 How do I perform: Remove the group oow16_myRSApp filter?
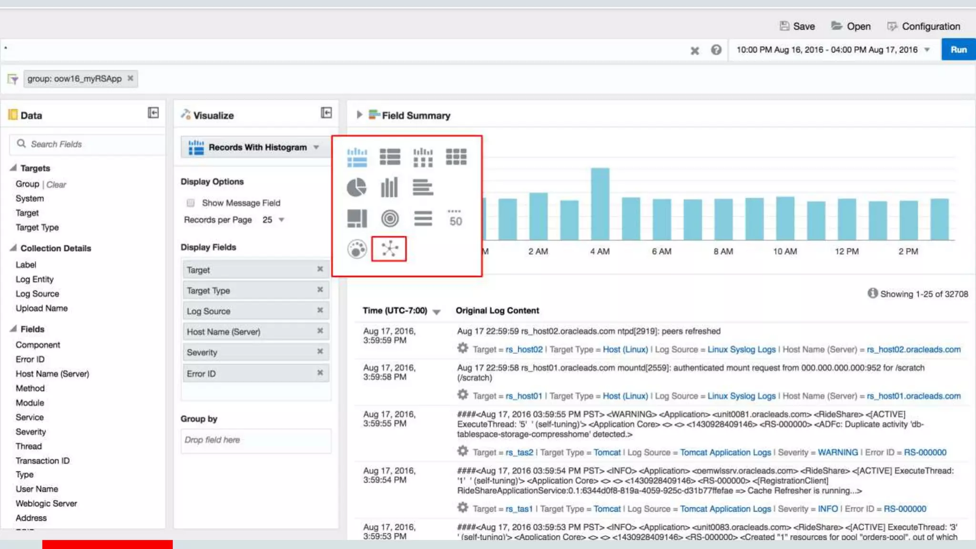(x=130, y=78)
